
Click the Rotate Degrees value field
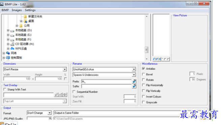point(192,80)
